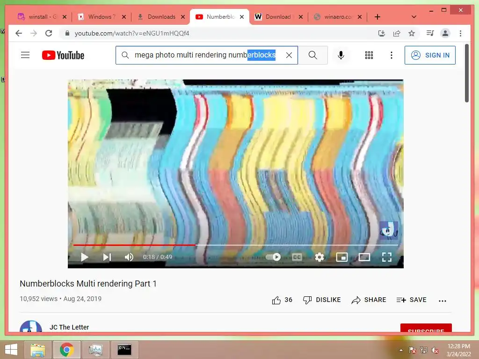Toggle the autoplay switch

273,257
